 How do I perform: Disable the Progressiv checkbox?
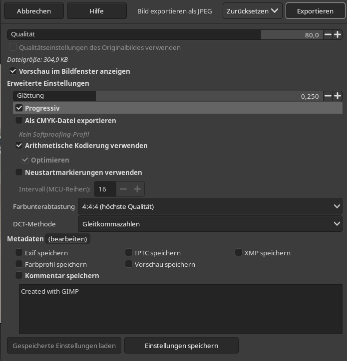tap(19, 108)
